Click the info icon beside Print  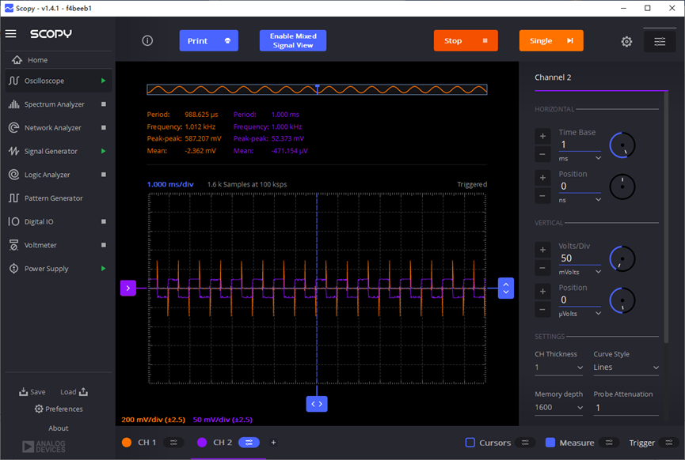[147, 40]
